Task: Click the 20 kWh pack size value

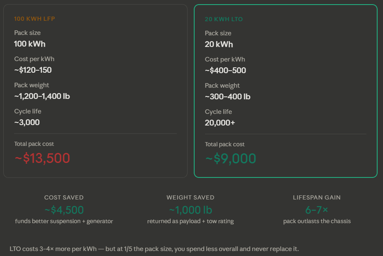Action: click(219, 44)
